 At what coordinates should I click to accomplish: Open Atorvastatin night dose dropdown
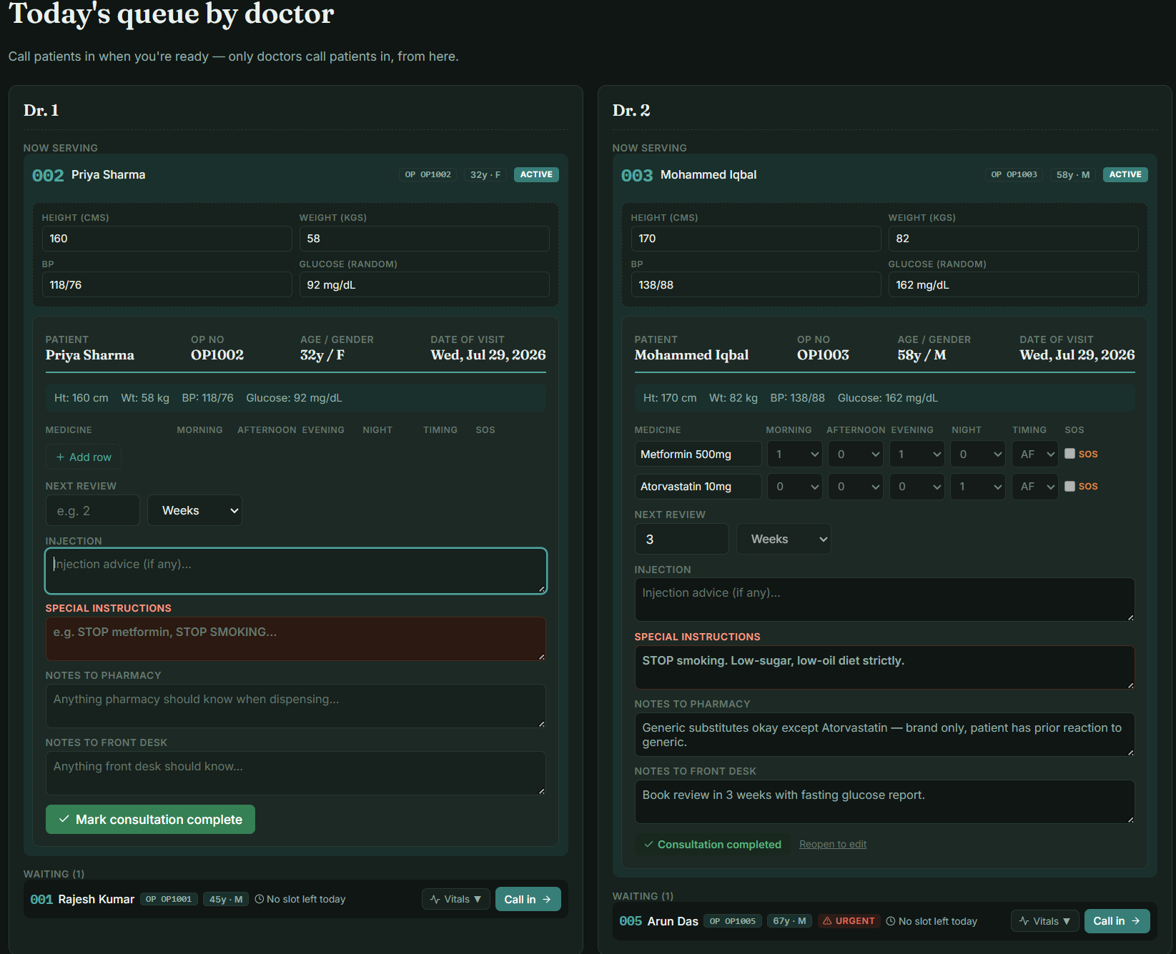click(978, 487)
